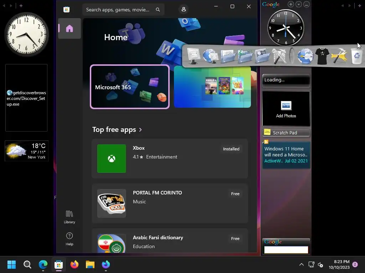Image resolution: width=365 pixels, height=273 pixels.
Task: Open the notification badge showing 2
Action: [355, 264]
